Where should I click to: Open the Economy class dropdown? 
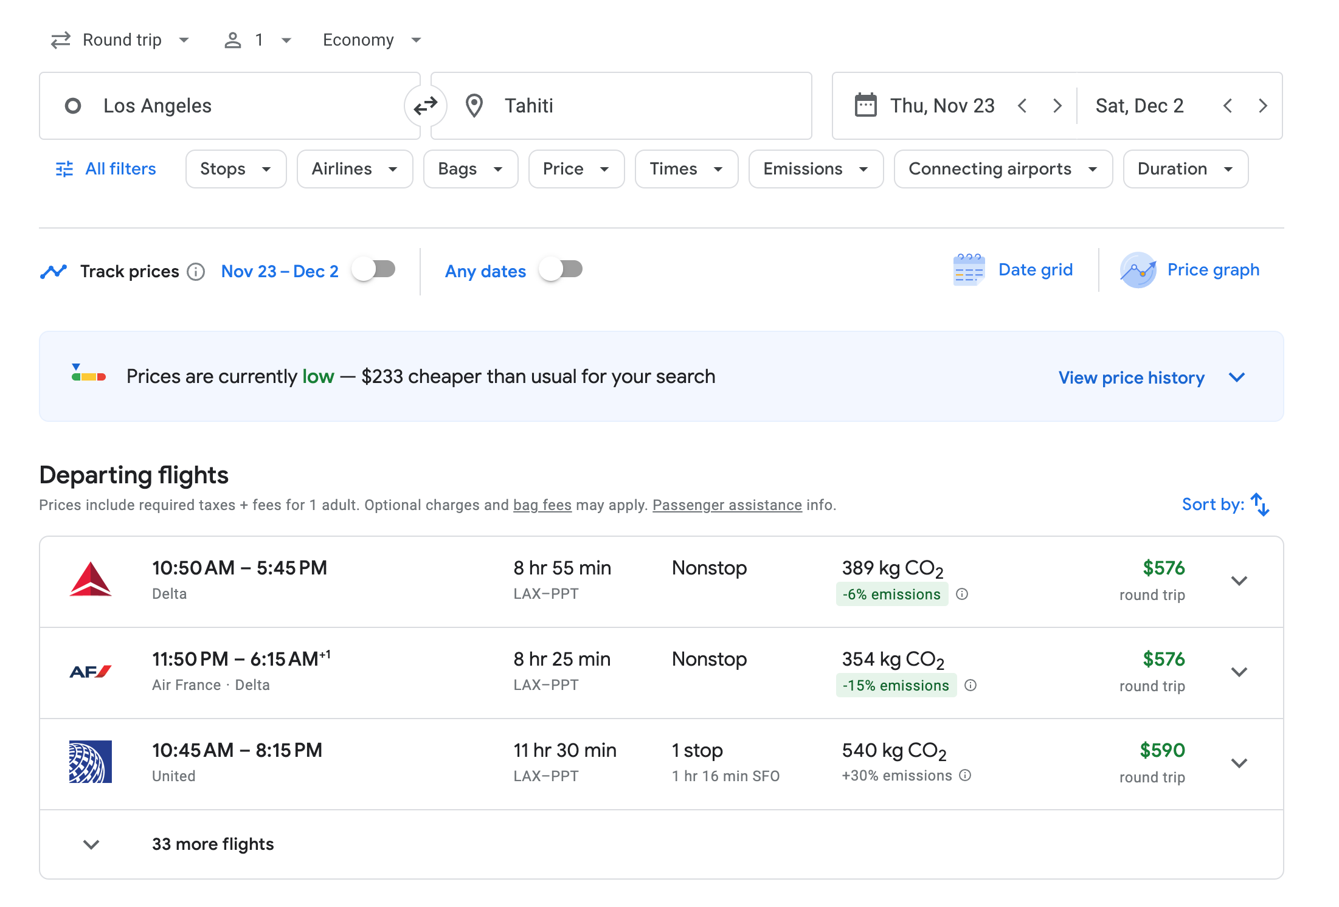click(372, 40)
